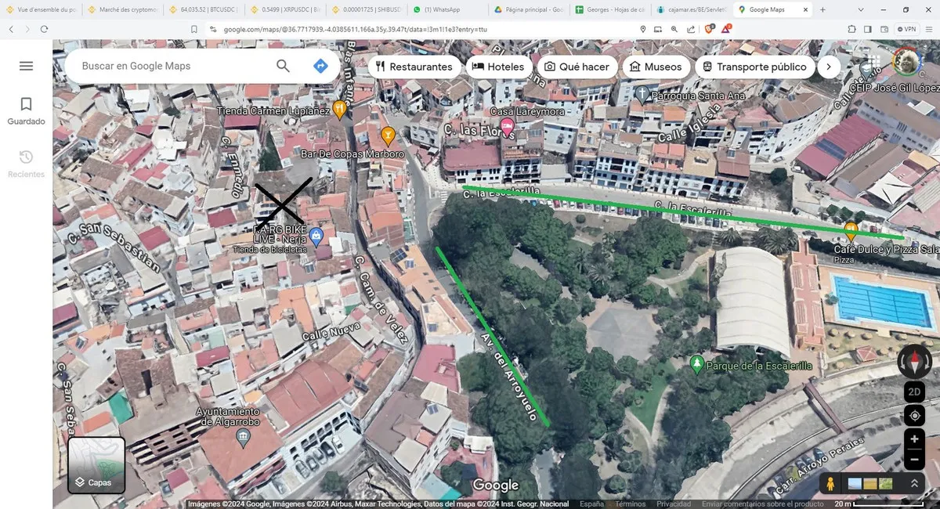Show more category chips with right chevron
Screen dimensions: 940x509
[829, 67]
